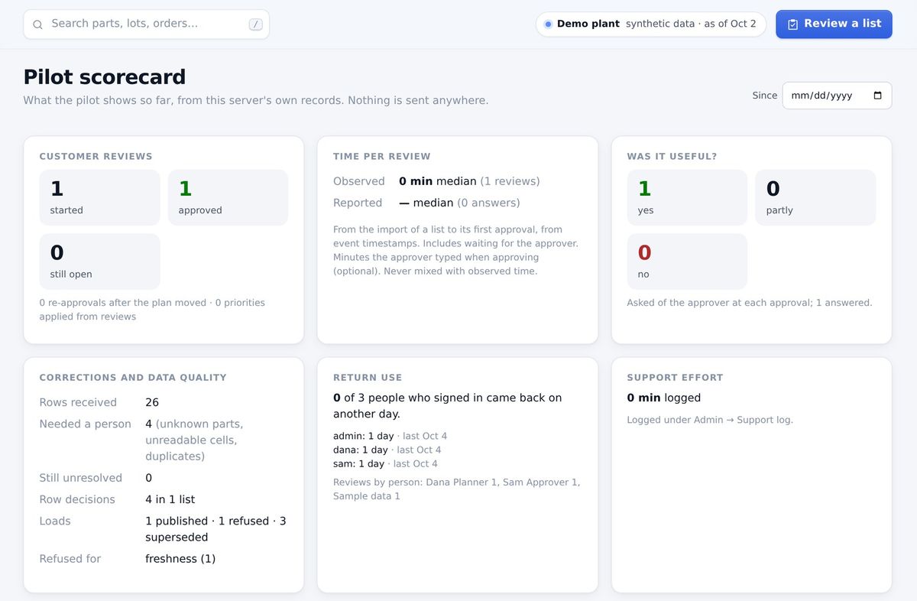Click Loads value 1 published 1 refused

pos(215,529)
